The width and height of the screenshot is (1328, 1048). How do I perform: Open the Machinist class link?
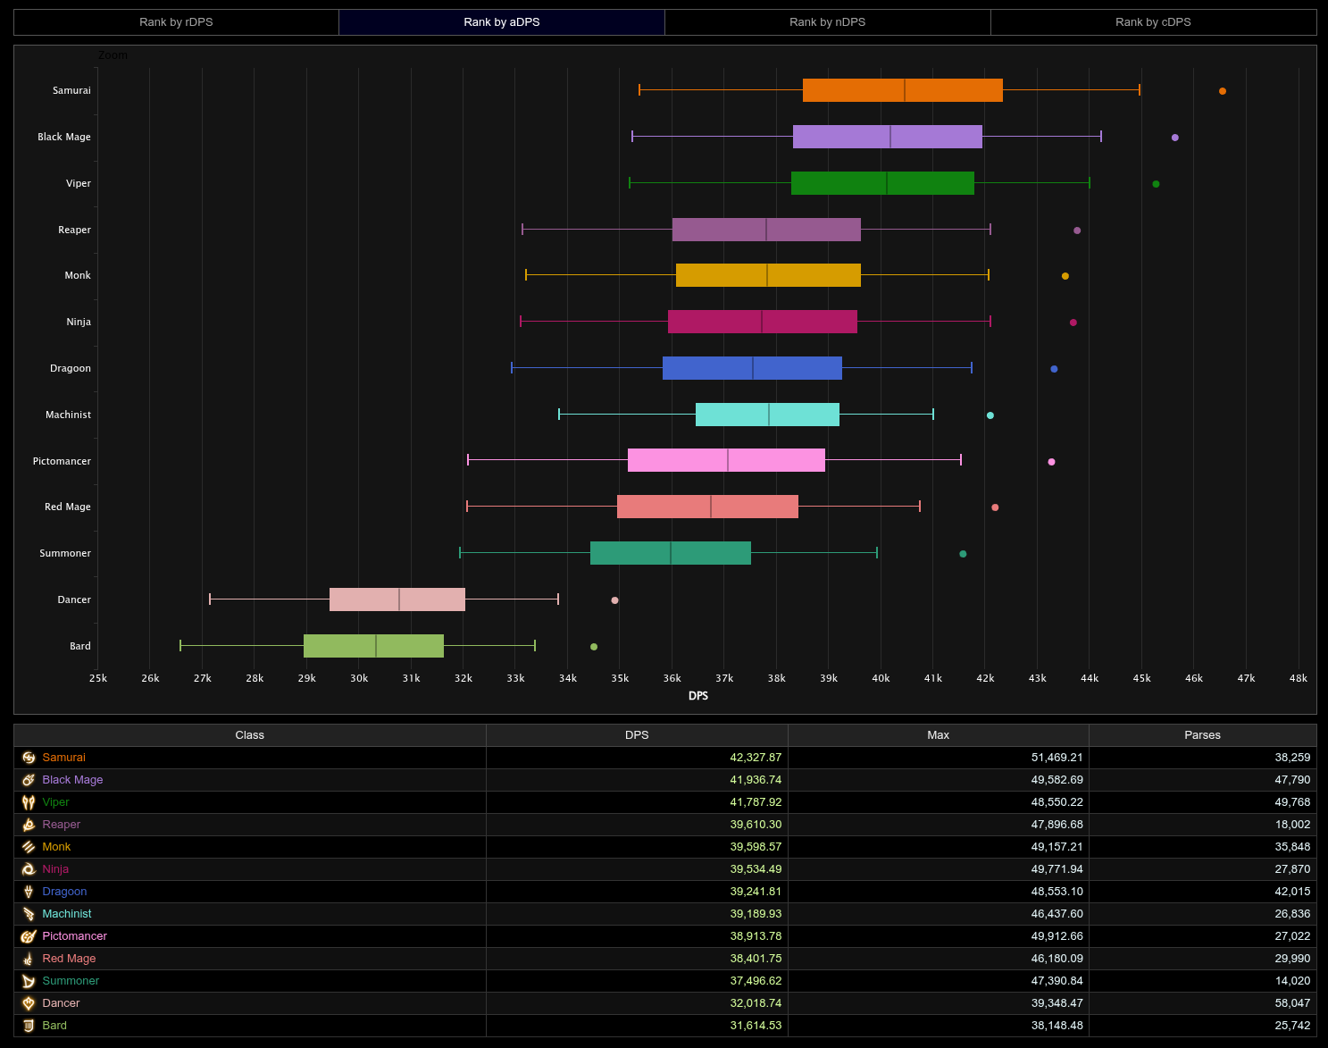pos(67,914)
